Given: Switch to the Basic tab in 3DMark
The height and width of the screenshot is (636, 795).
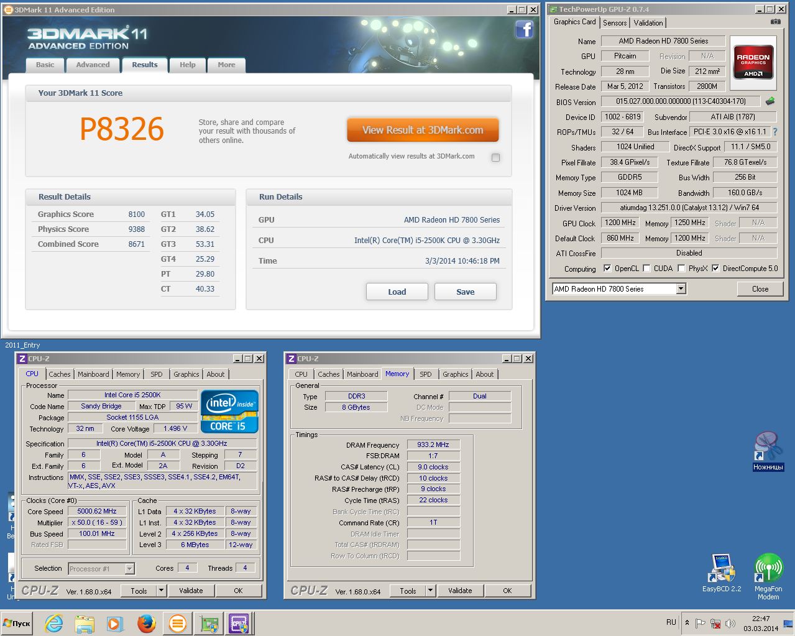Looking at the screenshot, I should (x=45, y=65).
